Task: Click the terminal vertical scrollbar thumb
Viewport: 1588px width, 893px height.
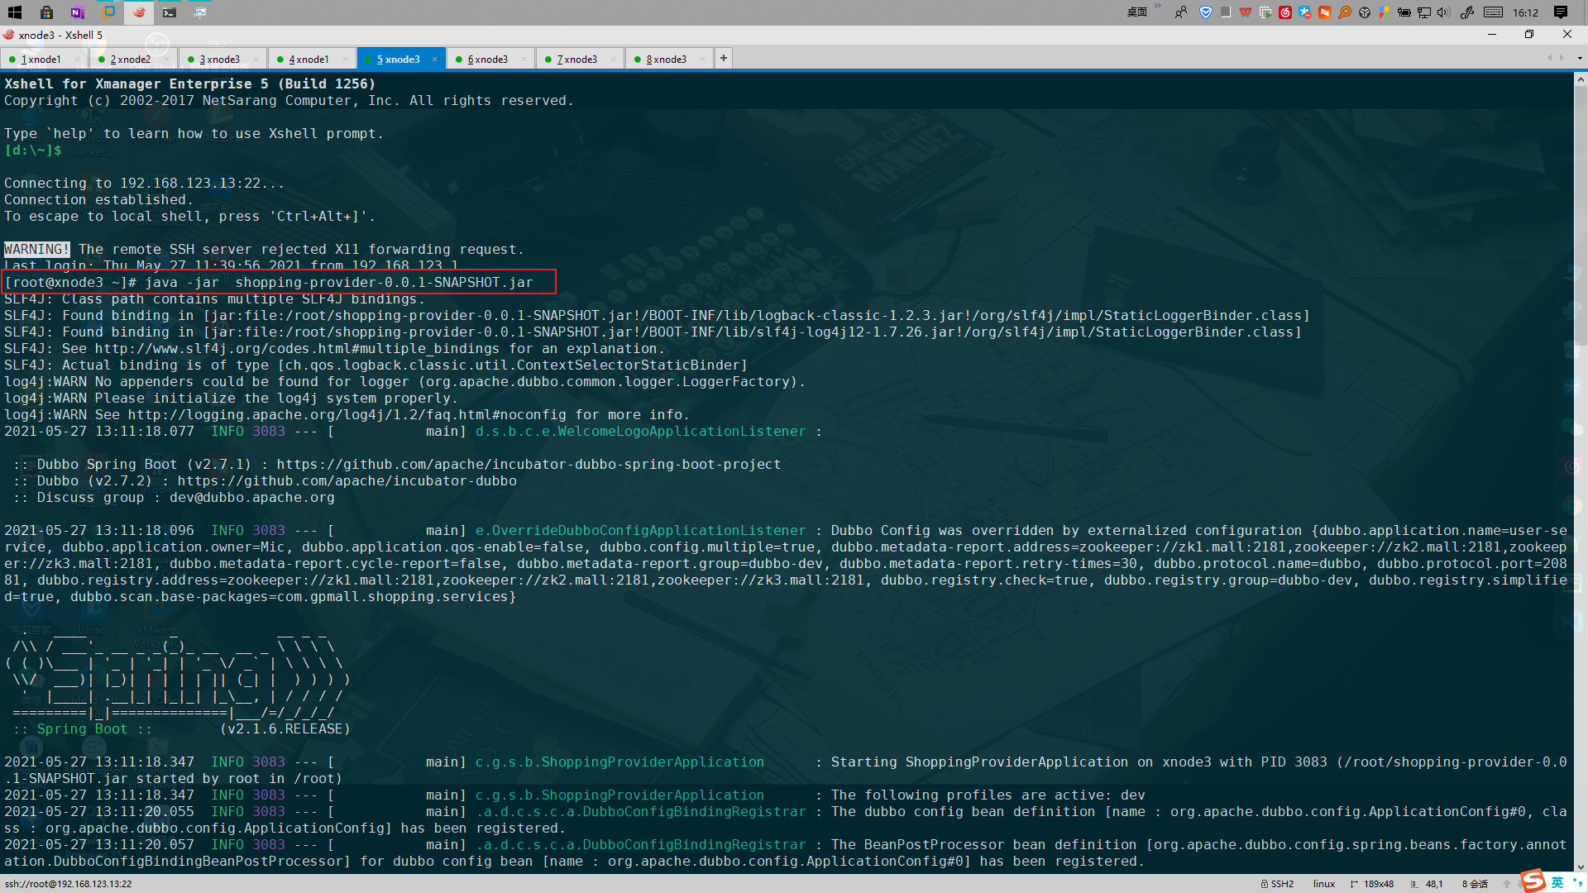Action: click(1581, 215)
